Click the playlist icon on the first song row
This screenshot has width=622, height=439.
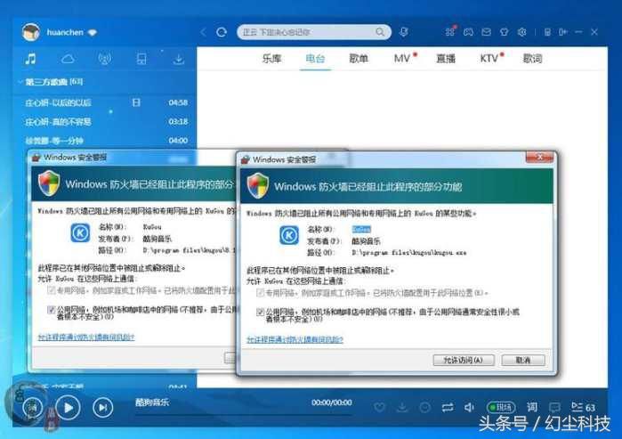136,102
